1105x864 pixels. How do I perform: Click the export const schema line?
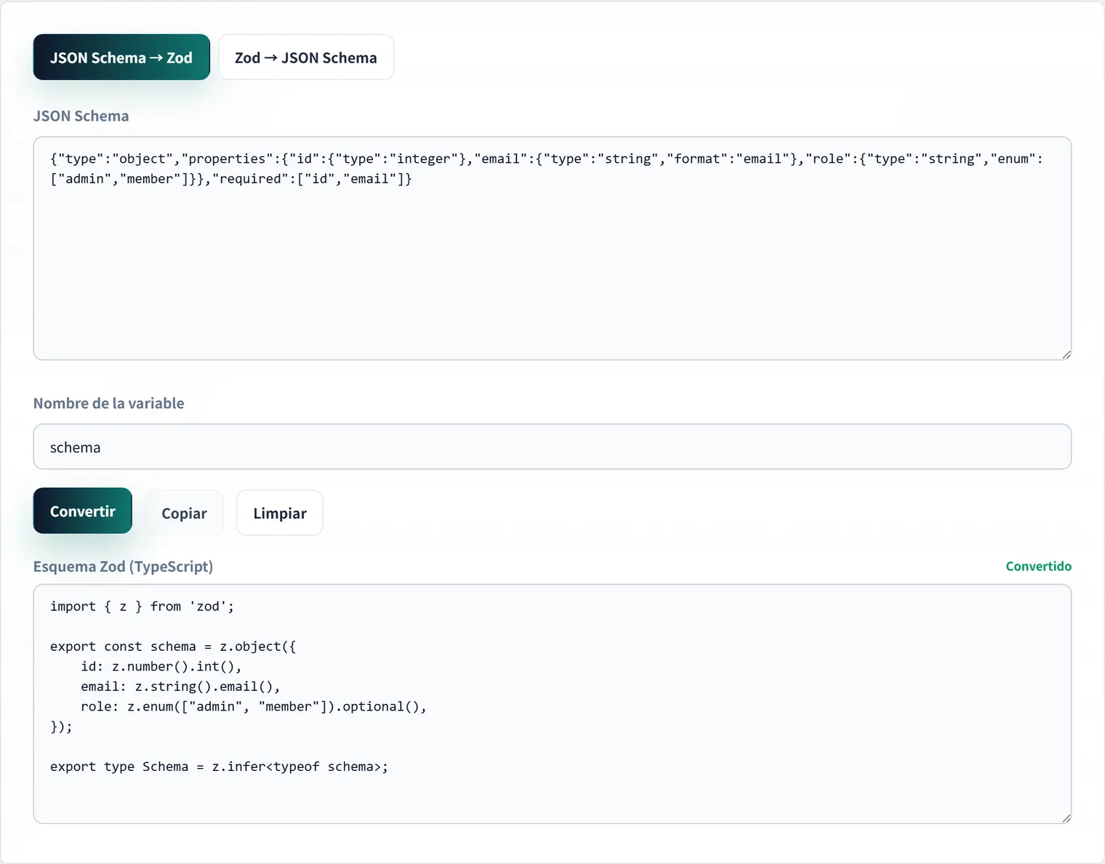coord(173,647)
